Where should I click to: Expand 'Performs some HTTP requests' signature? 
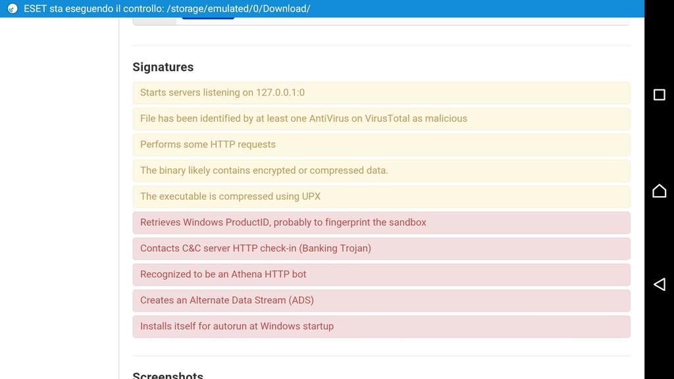point(381,145)
